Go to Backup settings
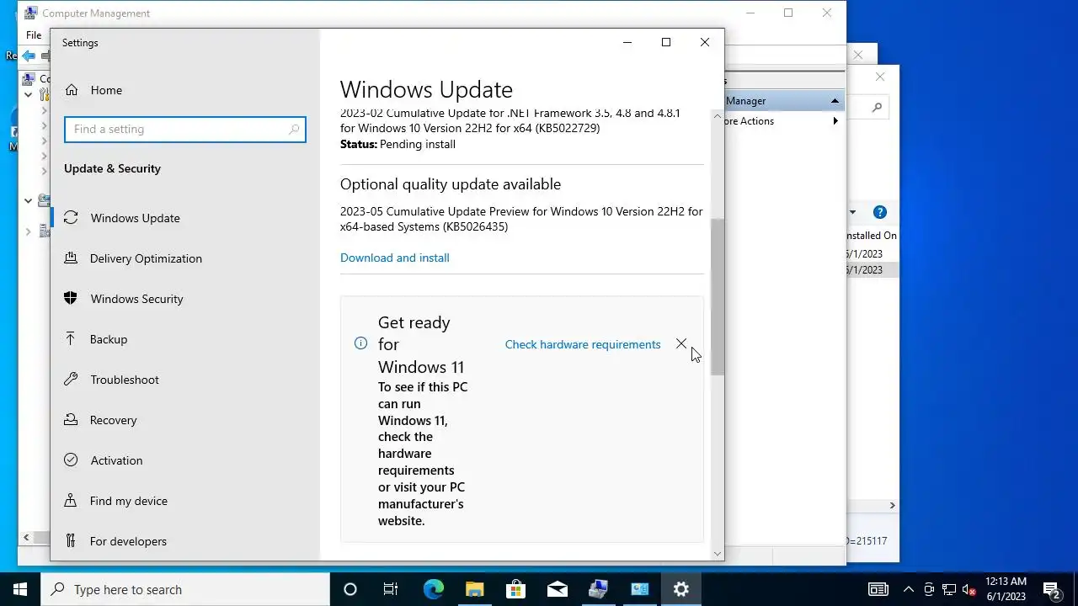This screenshot has width=1078, height=606. (109, 339)
